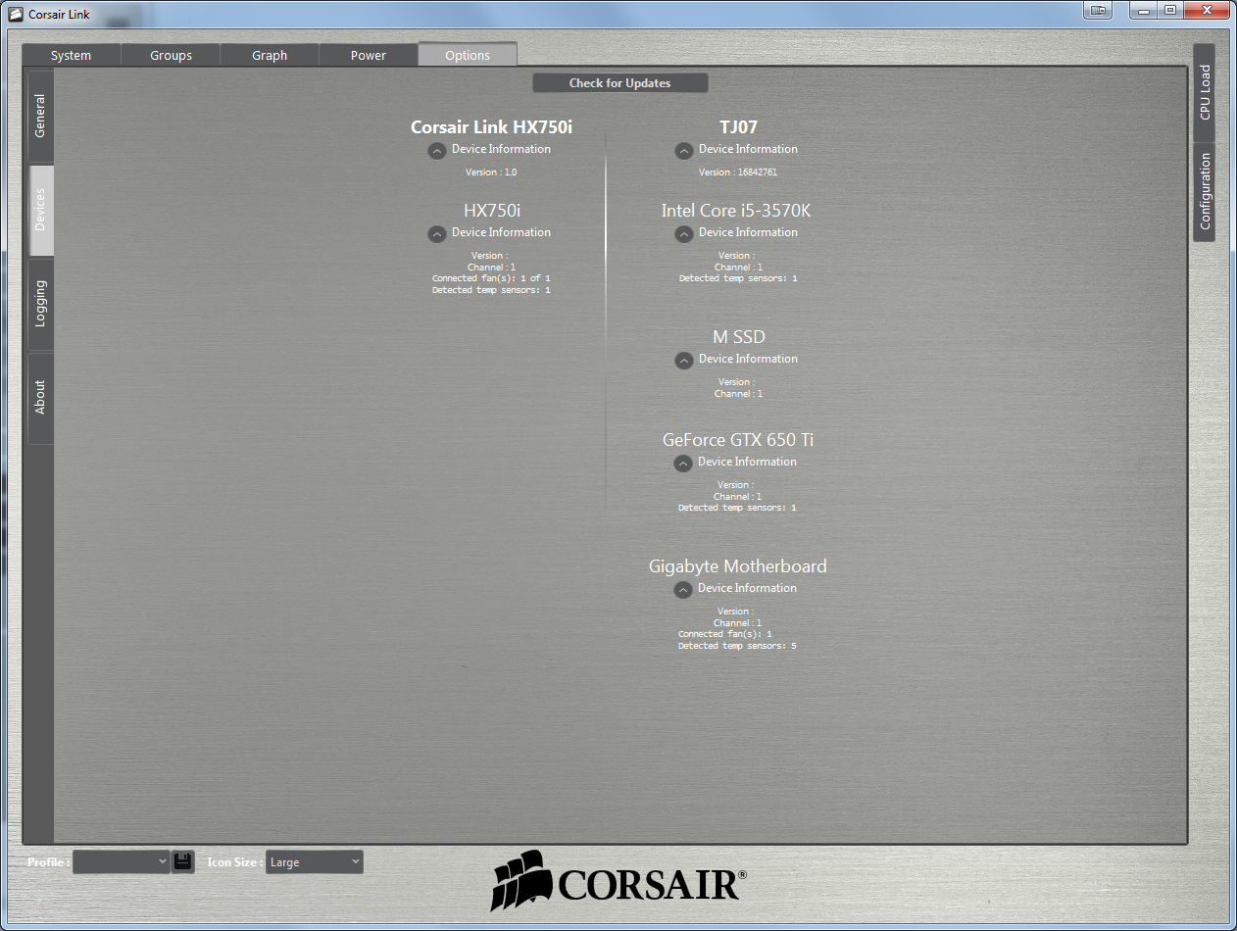Click the "TJ07" heading
This screenshot has height=931, width=1237.
(738, 127)
